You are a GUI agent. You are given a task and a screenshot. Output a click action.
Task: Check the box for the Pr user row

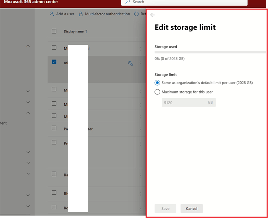[54, 142]
